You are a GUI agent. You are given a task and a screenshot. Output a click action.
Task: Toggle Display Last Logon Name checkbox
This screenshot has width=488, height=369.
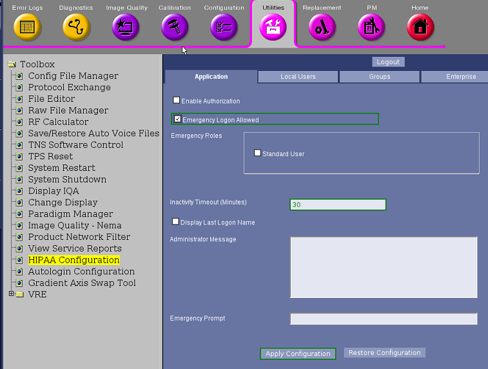click(x=176, y=222)
